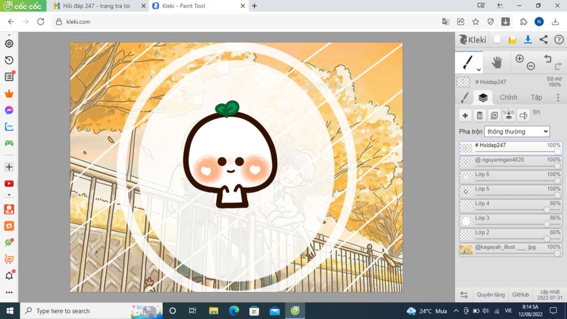Close the Kleki - Paint Tool tab
The width and height of the screenshot is (567, 319).
(x=243, y=6)
